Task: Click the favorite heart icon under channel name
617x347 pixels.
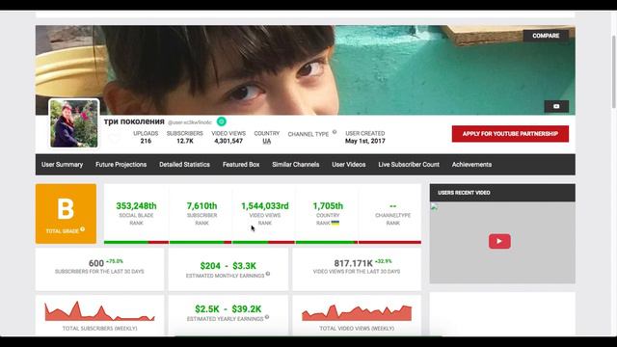Action: click(114, 138)
